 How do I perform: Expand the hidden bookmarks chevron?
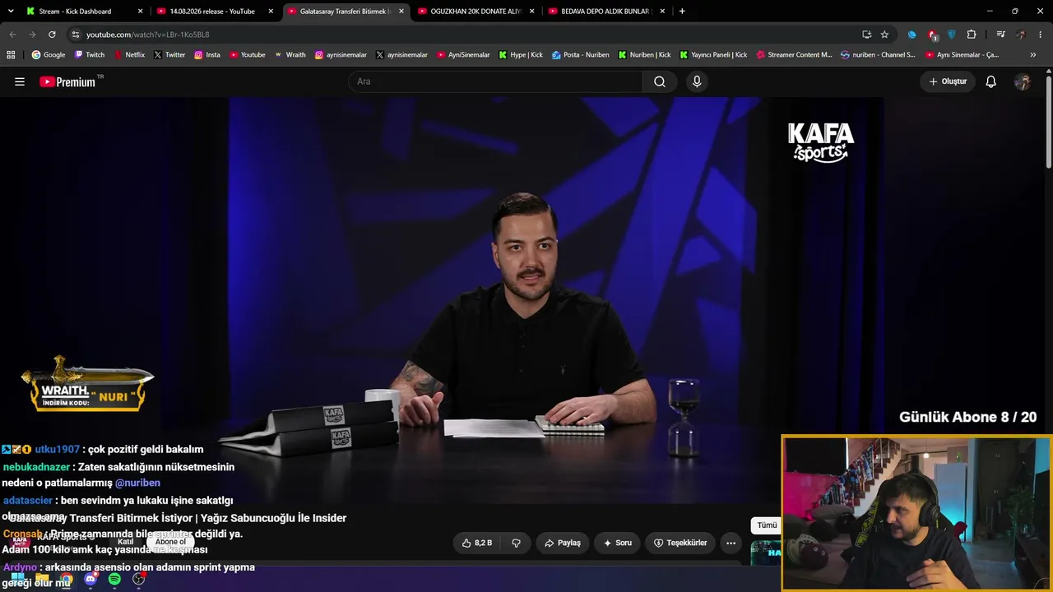point(1033,55)
